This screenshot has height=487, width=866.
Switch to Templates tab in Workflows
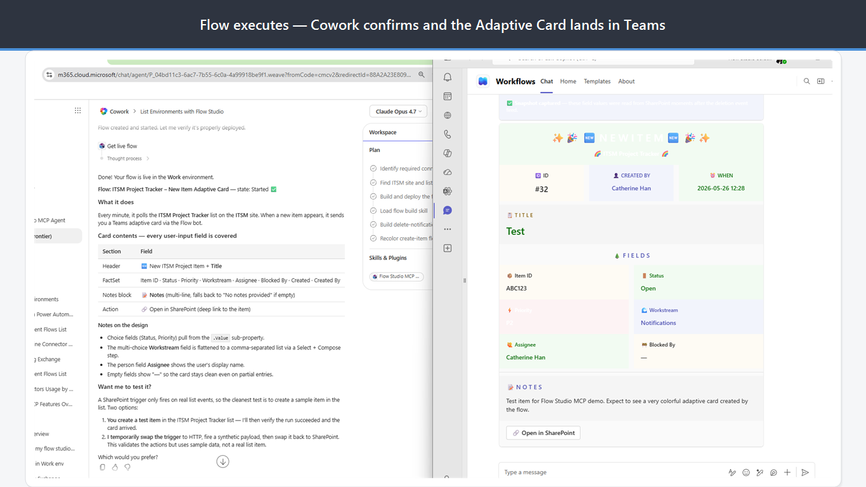coord(597,81)
